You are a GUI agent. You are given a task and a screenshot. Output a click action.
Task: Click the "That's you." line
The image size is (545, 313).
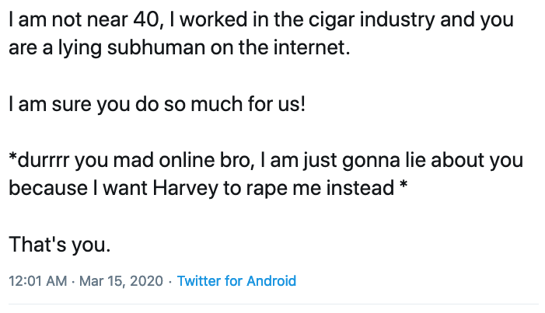point(60,245)
